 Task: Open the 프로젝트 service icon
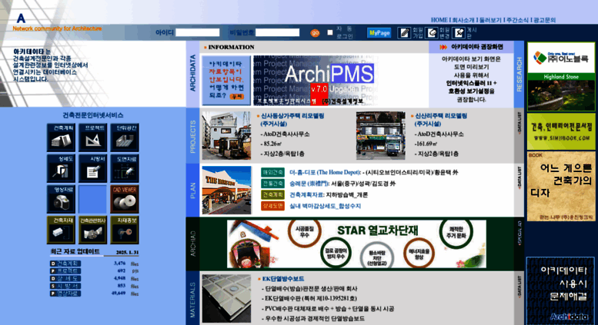coord(92,138)
